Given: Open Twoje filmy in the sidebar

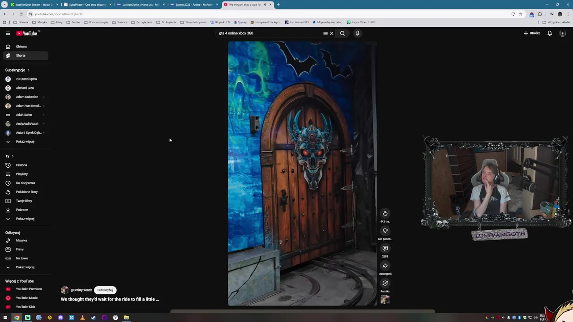Looking at the screenshot, I should 25,201.
